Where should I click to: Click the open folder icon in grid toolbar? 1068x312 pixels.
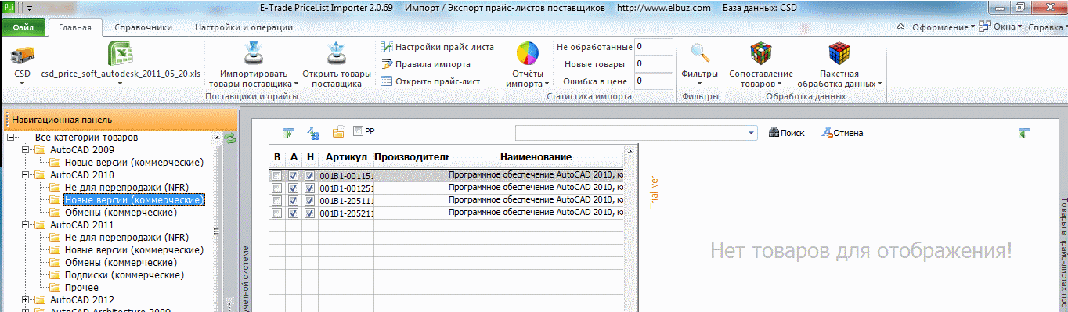[339, 133]
